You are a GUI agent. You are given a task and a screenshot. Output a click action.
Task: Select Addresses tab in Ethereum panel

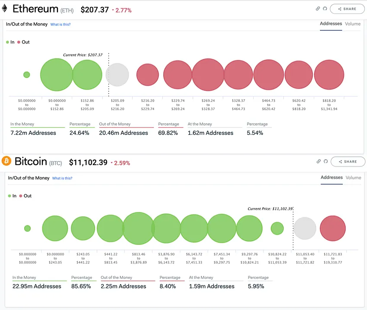[331, 24]
